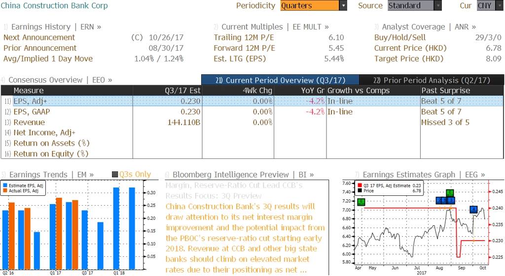Click the 8.09 target price value

pos(494,59)
